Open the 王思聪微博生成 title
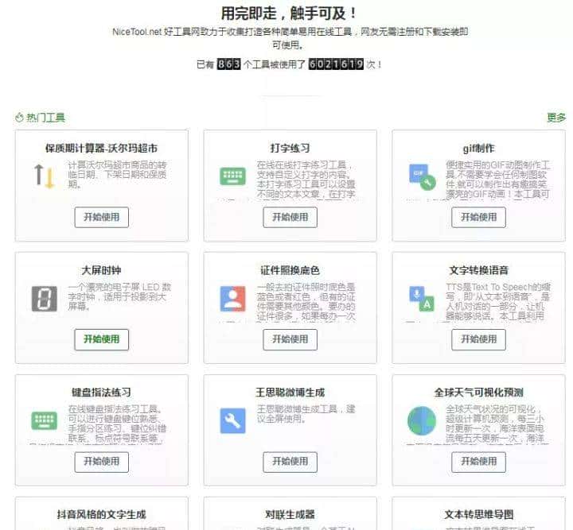The width and height of the screenshot is (573, 530). [x=290, y=393]
